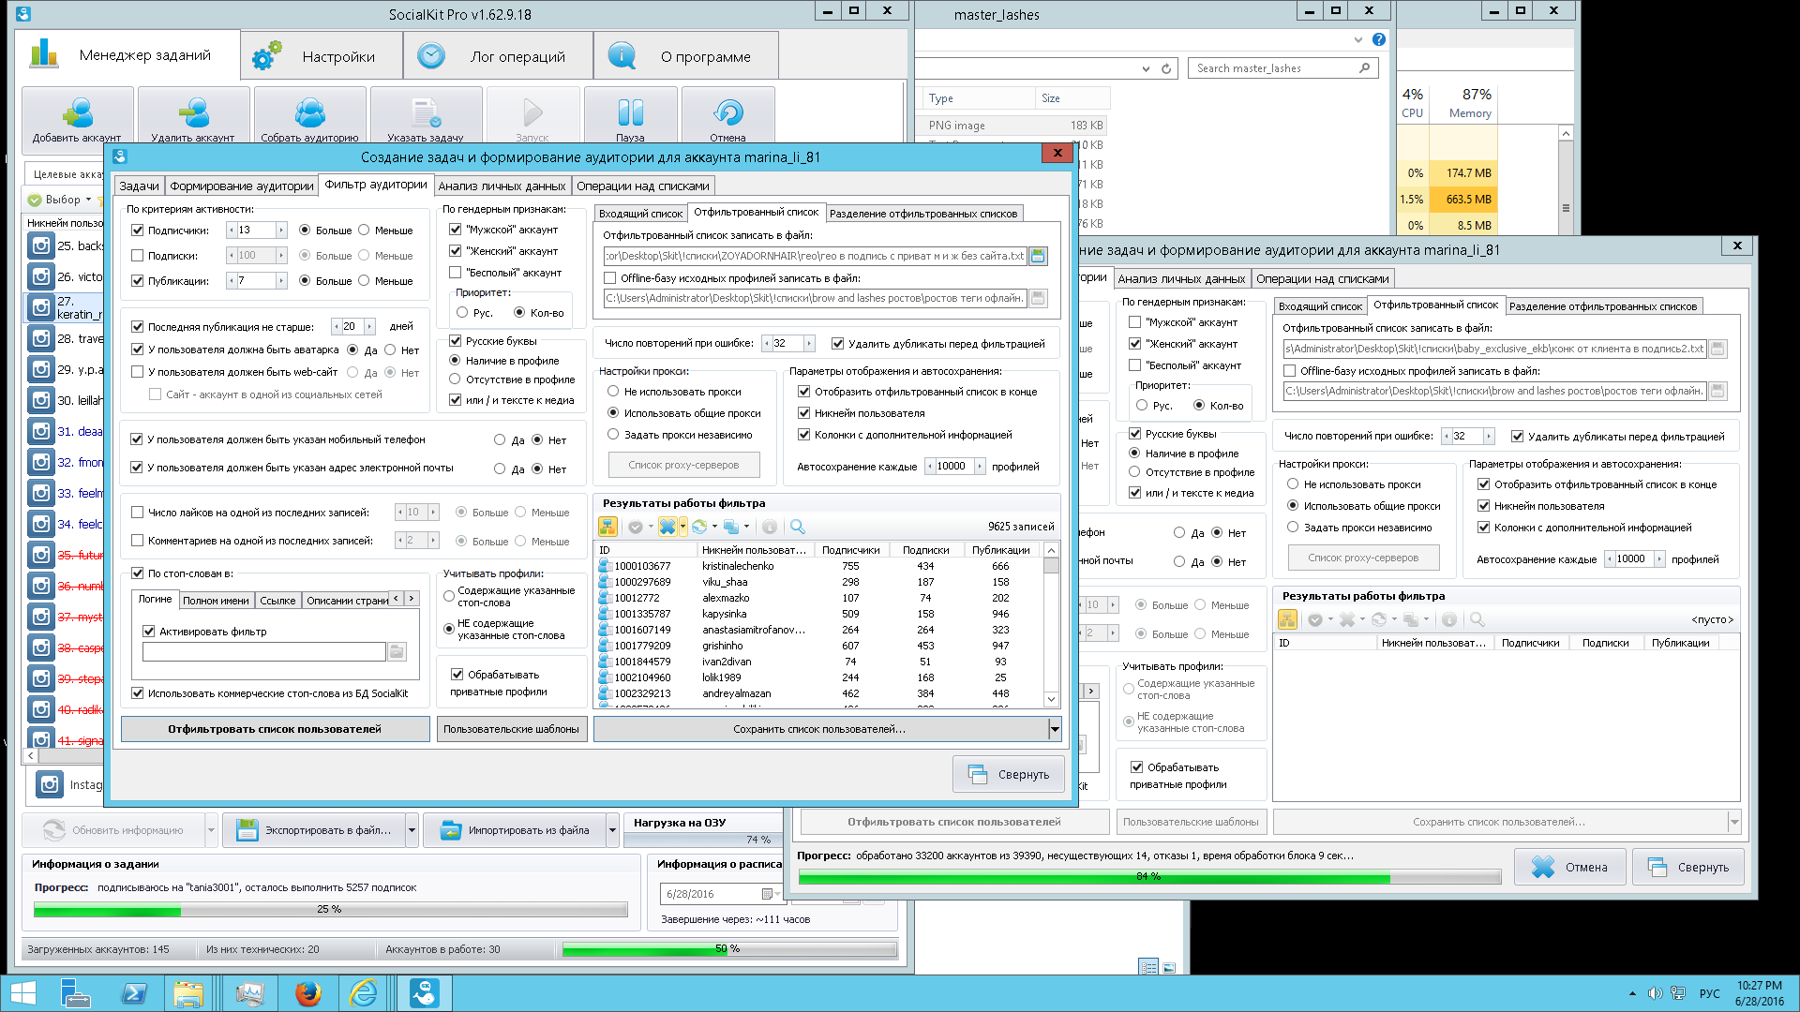Click User templates button in front dialog
Viewport: 1800px width, 1012px height.
tap(511, 729)
